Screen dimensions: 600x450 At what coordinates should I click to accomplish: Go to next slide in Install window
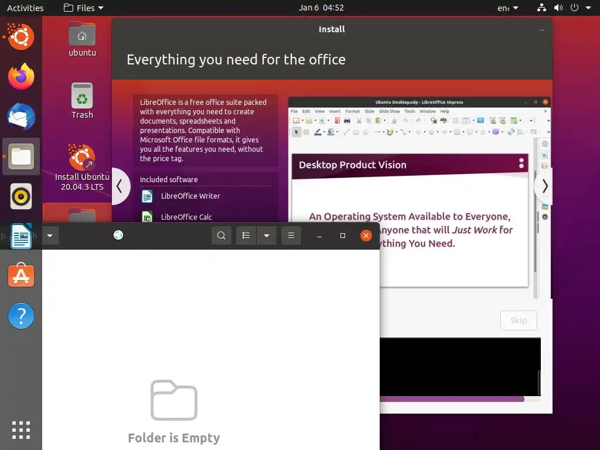click(x=544, y=186)
